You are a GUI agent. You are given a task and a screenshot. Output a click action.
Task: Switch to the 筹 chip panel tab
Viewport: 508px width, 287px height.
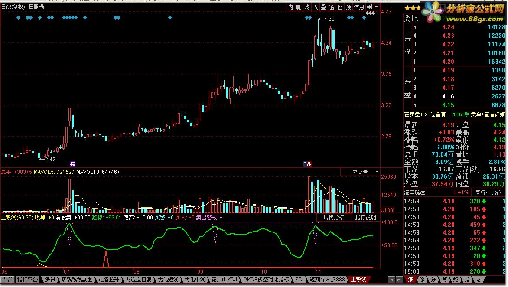(445, 279)
